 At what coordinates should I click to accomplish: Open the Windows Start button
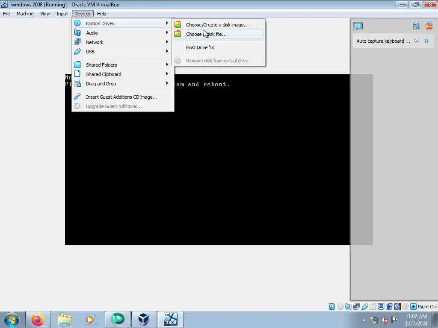[x=12, y=319]
